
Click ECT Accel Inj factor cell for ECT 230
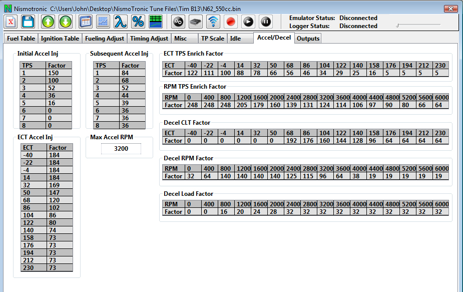tap(60, 268)
